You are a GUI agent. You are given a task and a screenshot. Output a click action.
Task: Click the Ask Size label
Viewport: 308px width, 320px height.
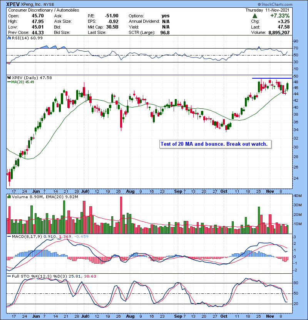pos(63,22)
